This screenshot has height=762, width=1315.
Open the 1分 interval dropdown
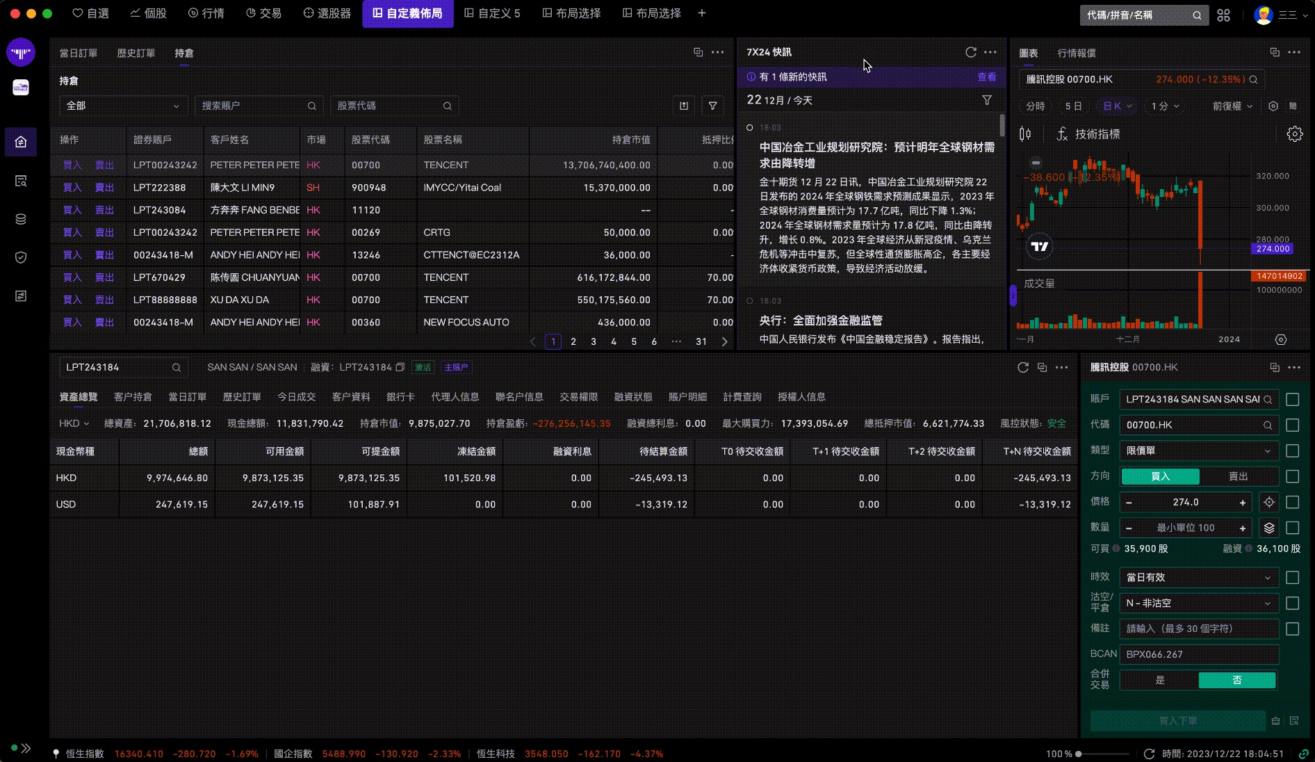(x=1165, y=106)
